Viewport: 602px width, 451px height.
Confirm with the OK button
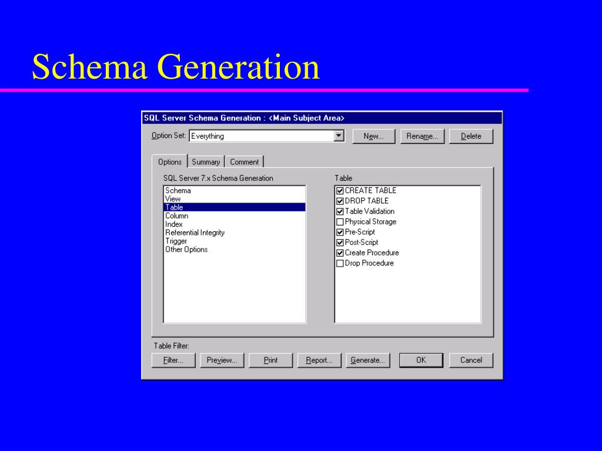421,360
